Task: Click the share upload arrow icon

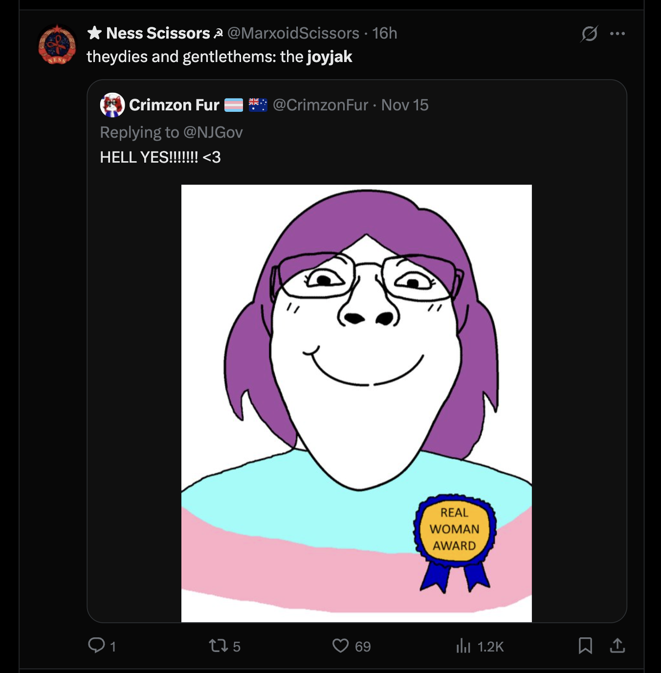Action: [x=617, y=646]
